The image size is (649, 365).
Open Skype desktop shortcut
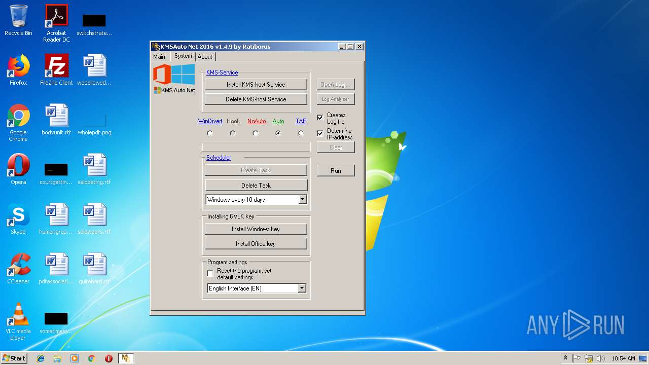(18, 219)
